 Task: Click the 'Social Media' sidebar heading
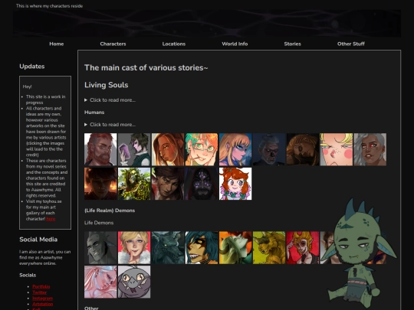tap(38, 240)
